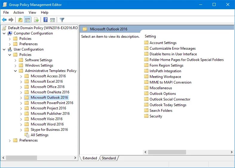Select Microsoft OneNote 2016 in tree
This screenshot has width=235, height=168.
click(x=50, y=92)
